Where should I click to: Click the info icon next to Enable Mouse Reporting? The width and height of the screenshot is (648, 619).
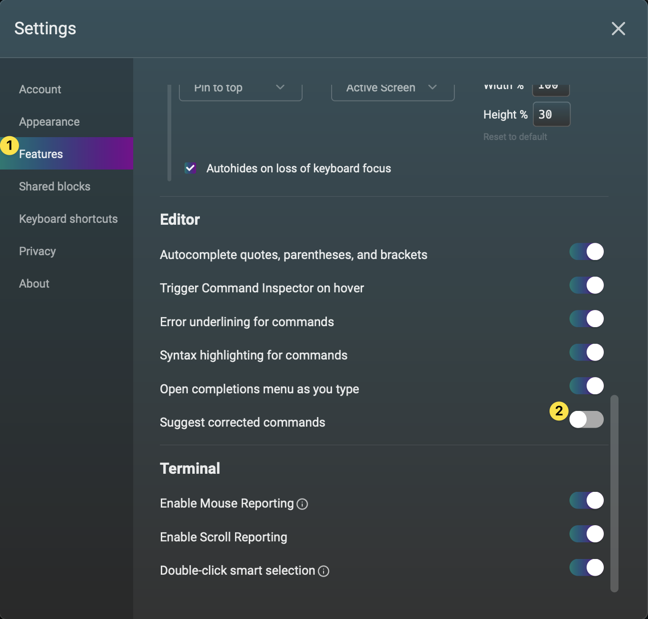click(303, 504)
